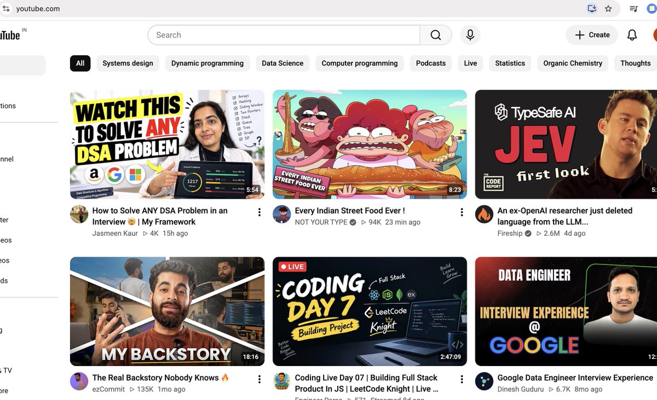The image size is (657, 400).
Task: Open 'Every Indian Street Food Ever !' title
Action: click(x=350, y=211)
